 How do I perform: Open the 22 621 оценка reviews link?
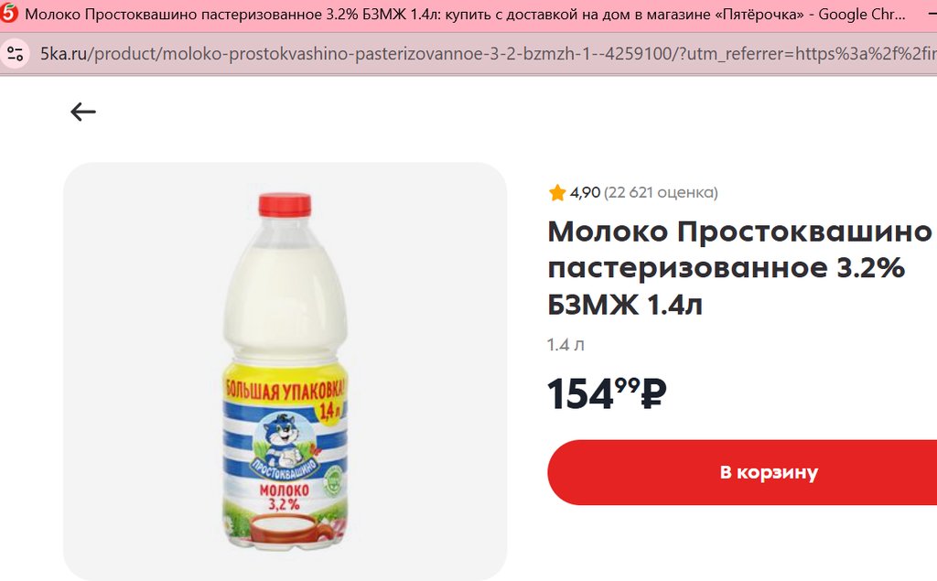point(661,192)
